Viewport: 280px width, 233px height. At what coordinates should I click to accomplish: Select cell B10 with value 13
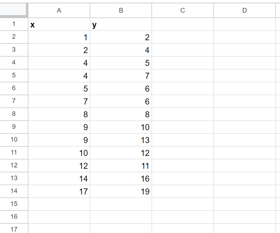pos(121,140)
